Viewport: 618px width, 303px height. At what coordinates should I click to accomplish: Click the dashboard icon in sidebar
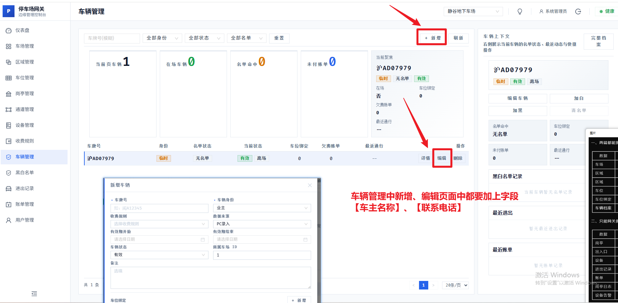[9, 30]
